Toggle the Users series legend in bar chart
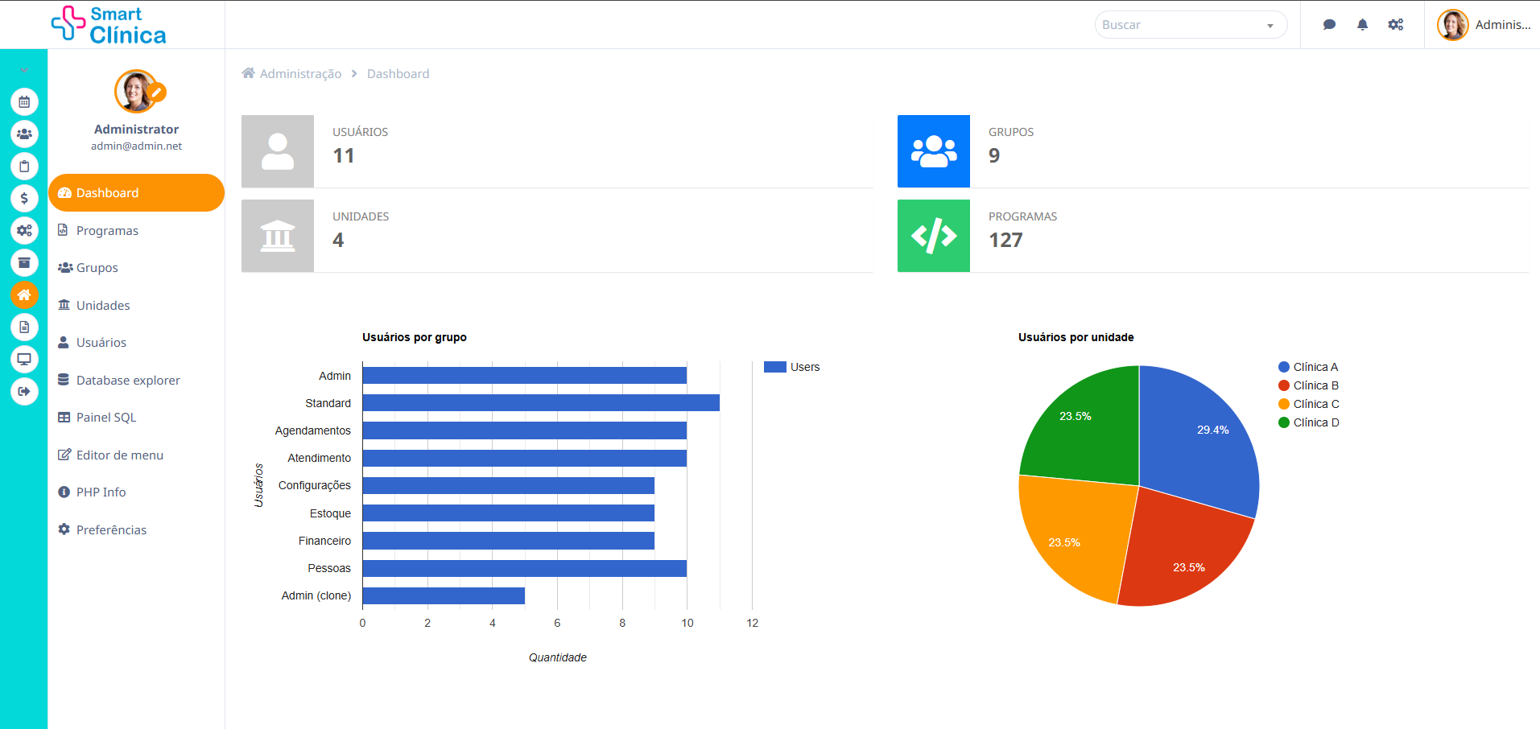1540x729 pixels. coord(792,367)
